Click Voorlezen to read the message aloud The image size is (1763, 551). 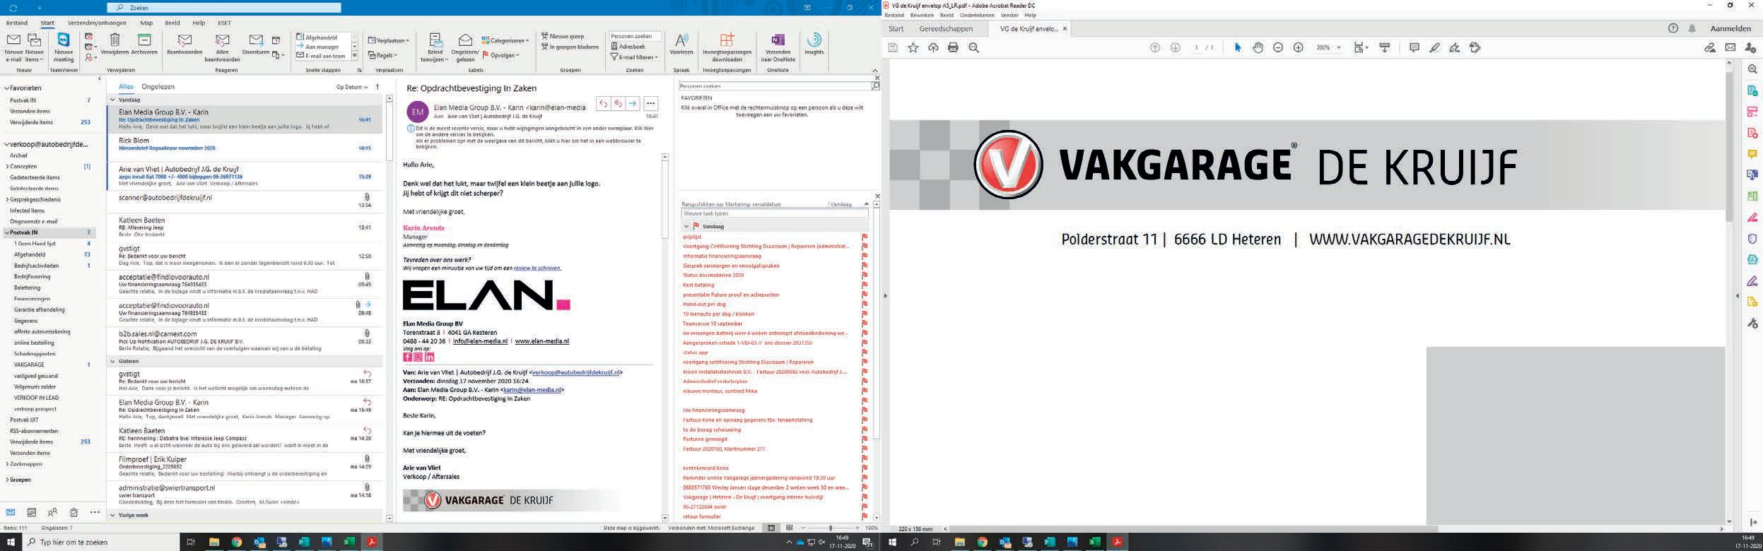click(681, 45)
